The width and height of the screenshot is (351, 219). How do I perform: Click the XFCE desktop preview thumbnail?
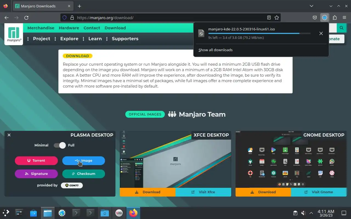tap(175, 159)
